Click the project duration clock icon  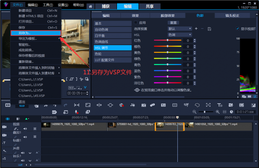pos(232,112)
